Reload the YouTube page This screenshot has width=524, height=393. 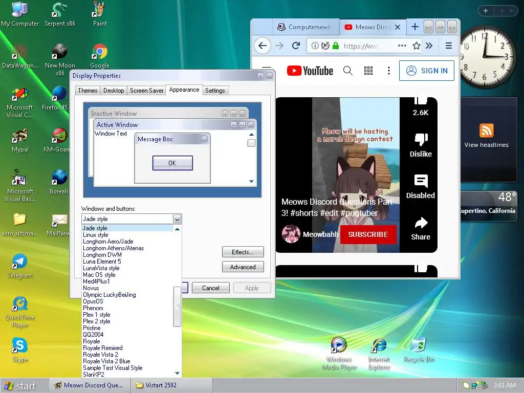click(296, 46)
